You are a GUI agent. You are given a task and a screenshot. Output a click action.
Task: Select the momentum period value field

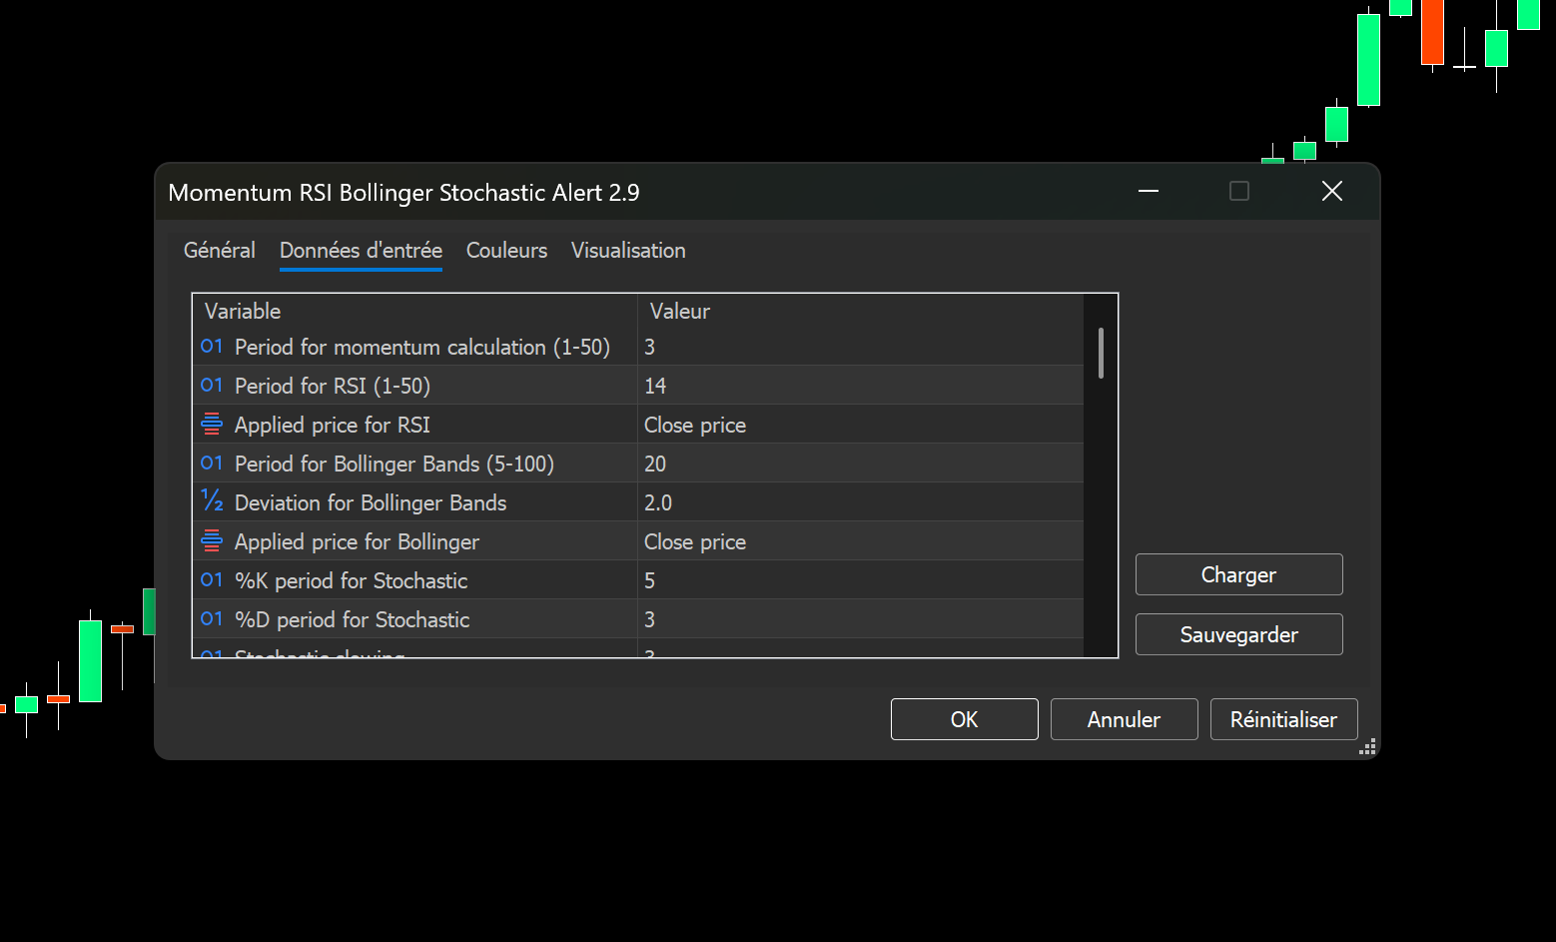pyautogui.click(x=859, y=347)
